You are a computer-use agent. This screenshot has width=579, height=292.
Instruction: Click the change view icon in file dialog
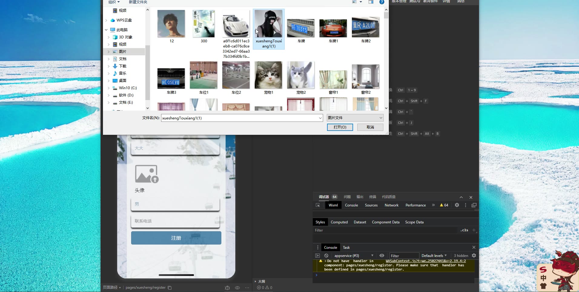[354, 2]
